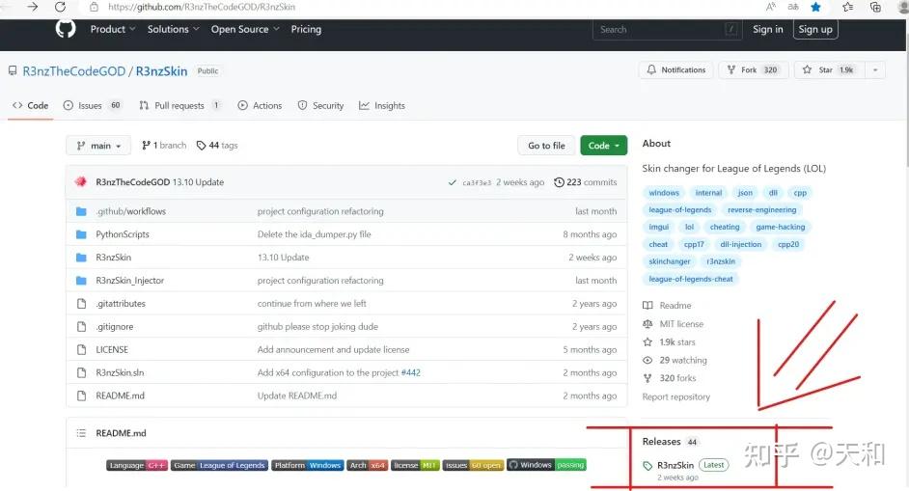The height and width of the screenshot is (491, 909).
Task: Open the .gitattributes file
Action: [x=121, y=304]
